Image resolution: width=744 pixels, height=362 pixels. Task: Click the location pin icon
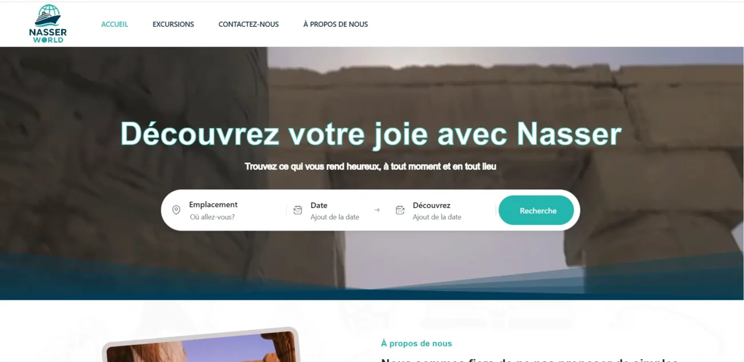[176, 210]
